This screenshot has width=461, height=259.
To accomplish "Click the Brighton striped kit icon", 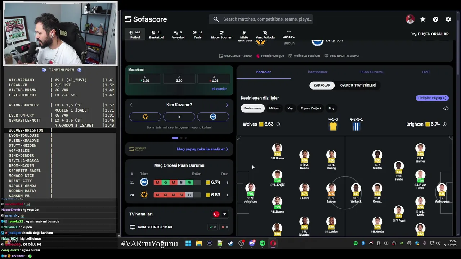I will (x=356, y=126).
